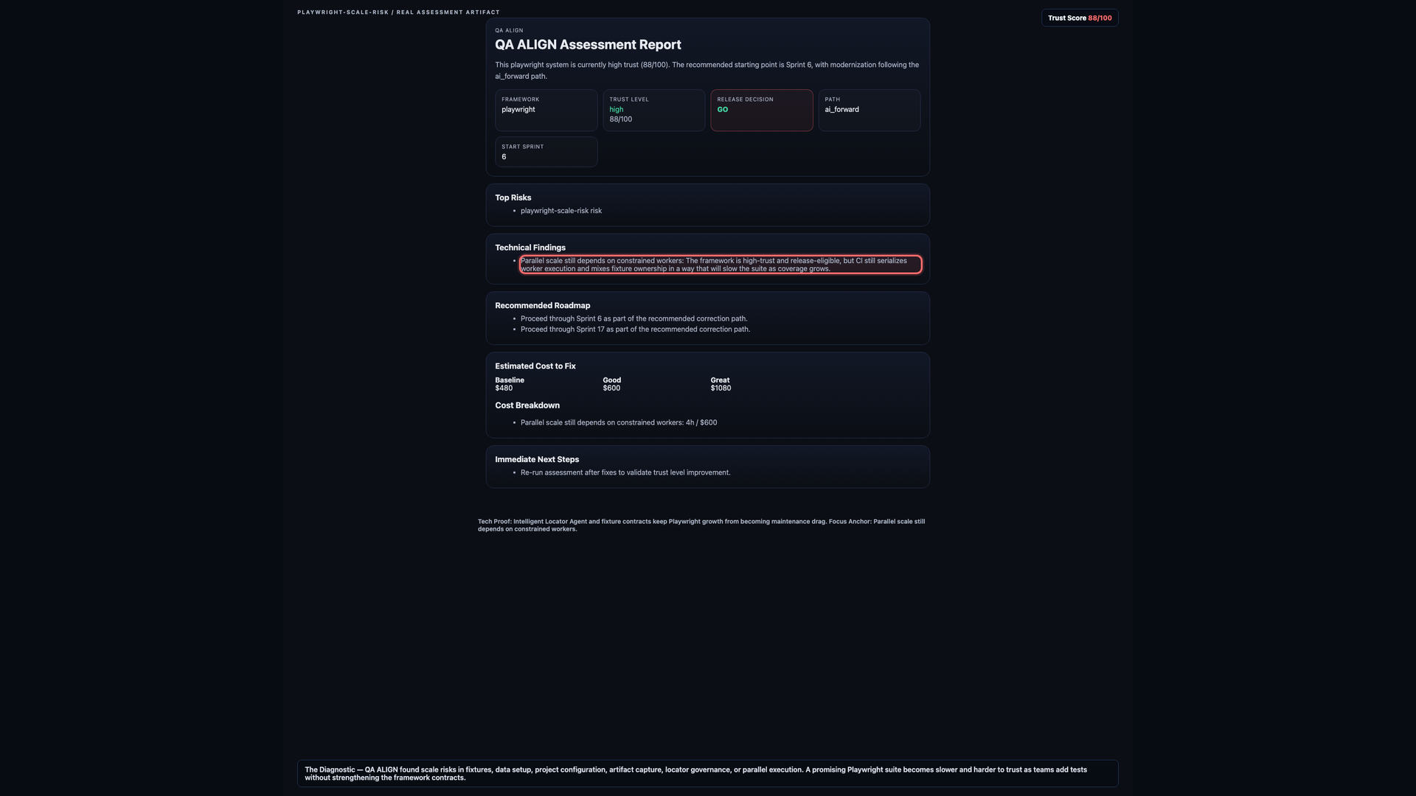Click the Cost Breakdown heading
Viewport: 1416px width, 796px height.
pyautogui.click(x=527, y=405)
